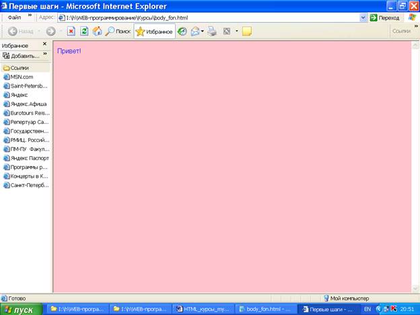
Task: Open Яндекс Паспорт favorite
Action: pyautogui.click(x=26, y=158)
